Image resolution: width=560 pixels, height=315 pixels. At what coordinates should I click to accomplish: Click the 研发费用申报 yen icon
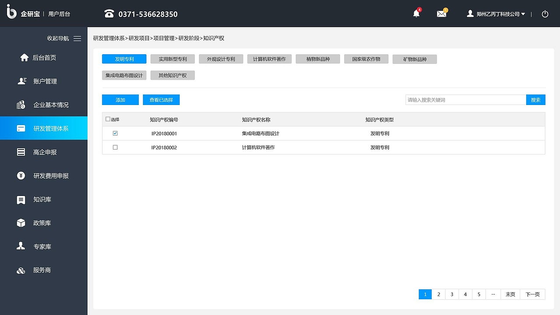(21, 175)
